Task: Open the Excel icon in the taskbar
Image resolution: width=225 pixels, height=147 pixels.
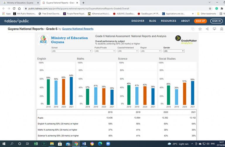Action: coord(36,144)
